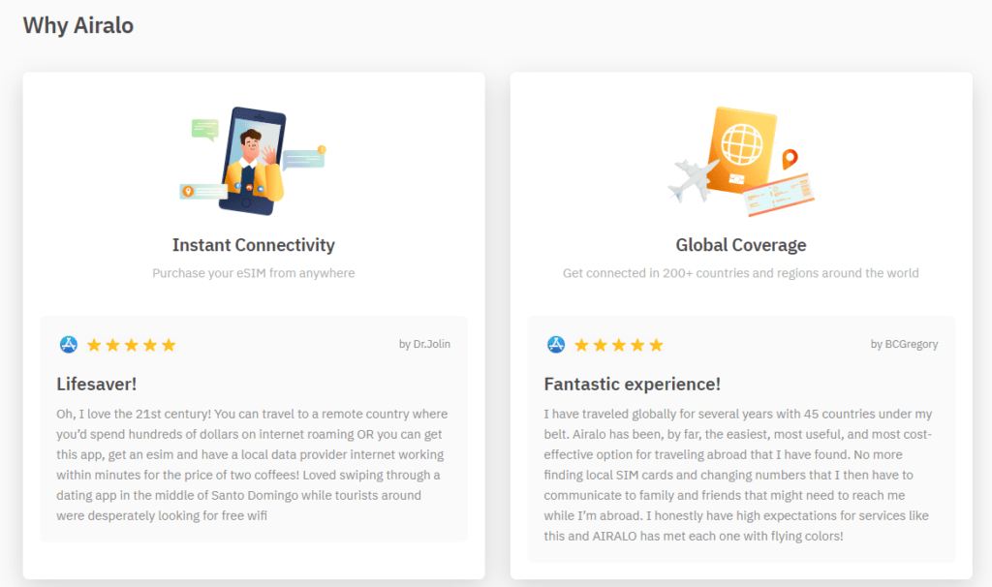Image resolution: width=992 pixels, height=587 pixels.
Task: Click the Instant Connectivity phone illustration
Action: pyautogui.click(x=254, y=161)
